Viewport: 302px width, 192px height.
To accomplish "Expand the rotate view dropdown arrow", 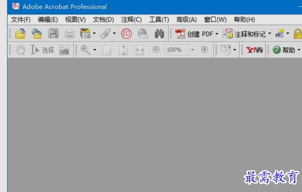I will [235, 50].
